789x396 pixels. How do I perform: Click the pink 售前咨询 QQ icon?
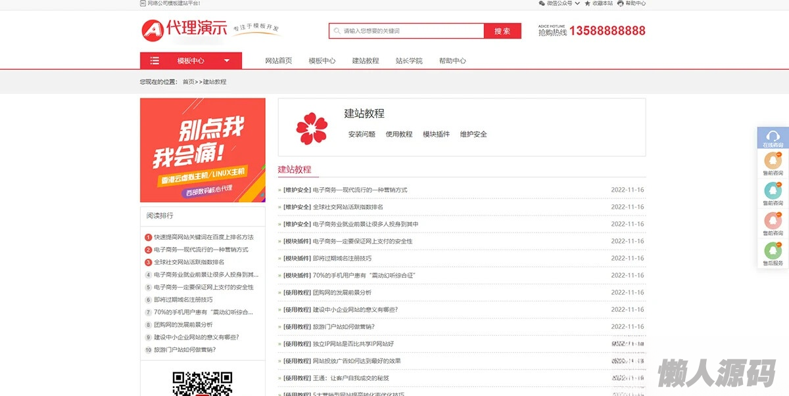pos(773,220)
